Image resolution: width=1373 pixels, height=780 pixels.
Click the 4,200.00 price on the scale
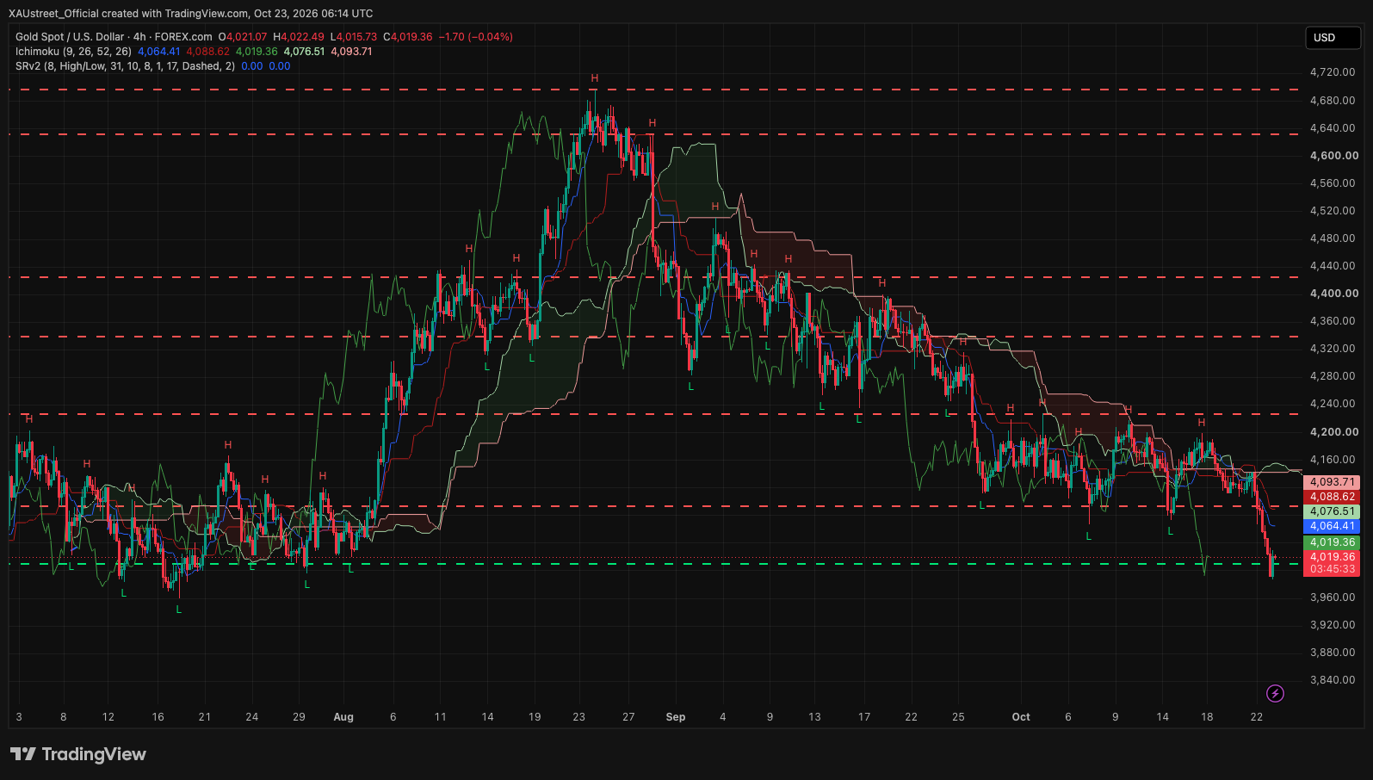tap(1334, 432)
